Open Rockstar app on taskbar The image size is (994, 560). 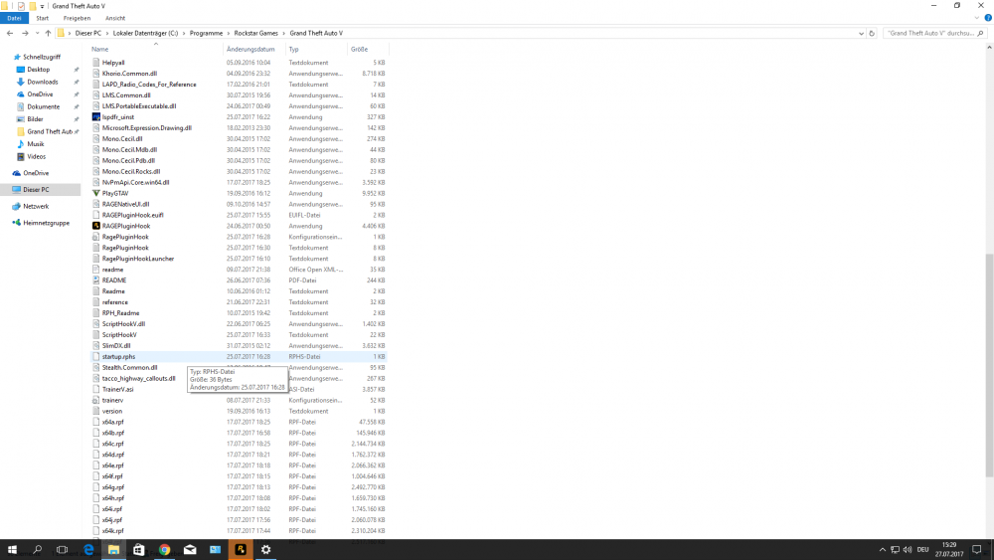(241, 550)
